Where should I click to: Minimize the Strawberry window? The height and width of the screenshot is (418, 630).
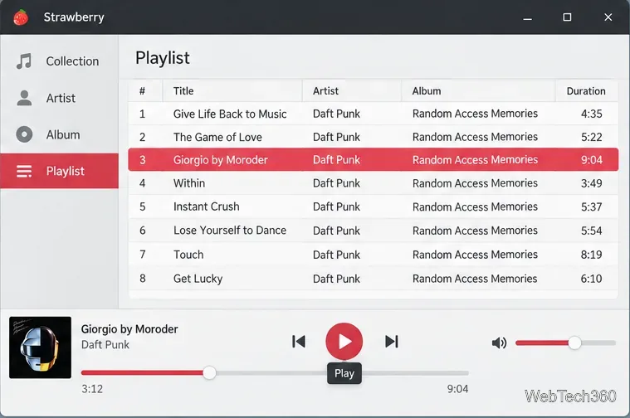click(528, 17)
